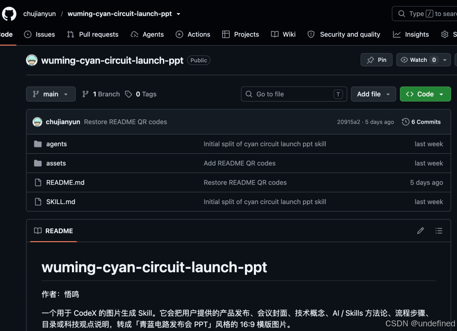Screen dimensions: 457x331
Task: Click the README heading wuming-cyan-circuit-launch-ppt
Action: coord(154,267)
